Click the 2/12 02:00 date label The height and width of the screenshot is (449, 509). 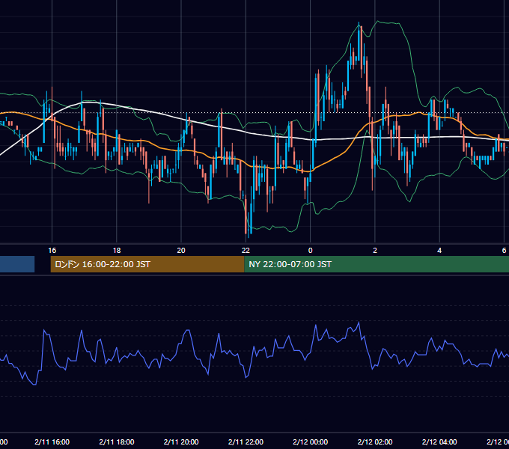[x=375, y=442]
